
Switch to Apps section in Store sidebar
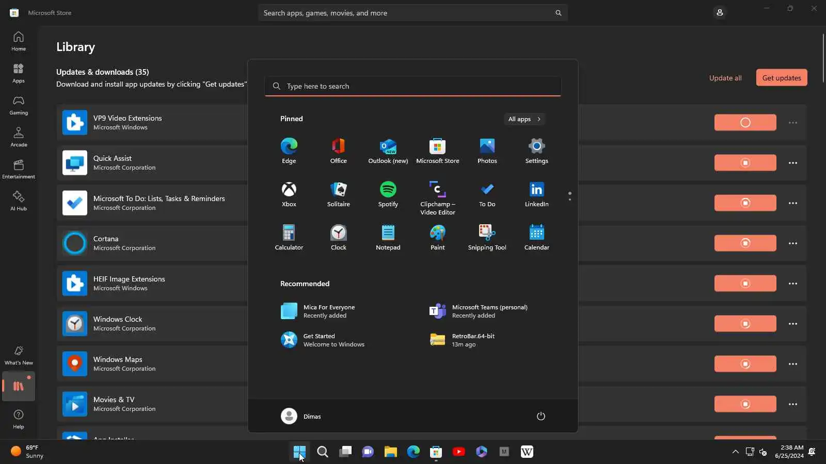click(19, 73)
